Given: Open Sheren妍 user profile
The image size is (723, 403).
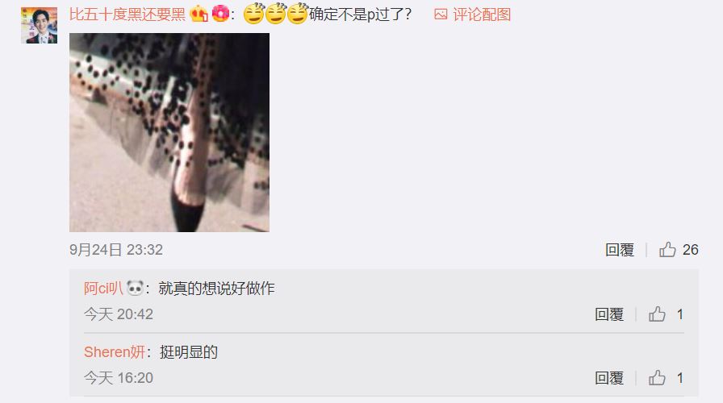Looking at the screenshot, I should tap(115, 352).
